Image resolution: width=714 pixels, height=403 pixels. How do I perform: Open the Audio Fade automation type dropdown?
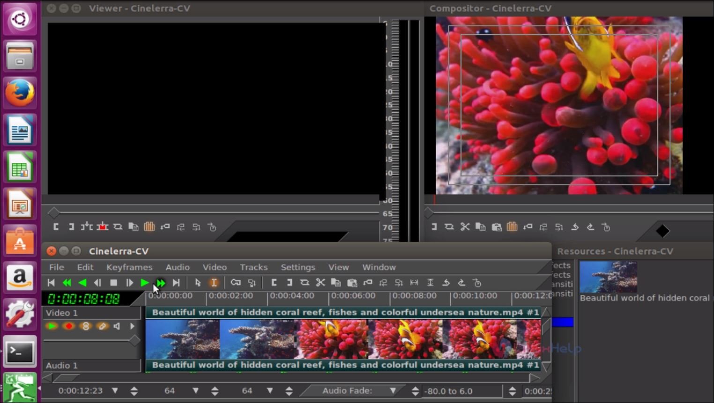pyautogui.click(x=393, y=391)
